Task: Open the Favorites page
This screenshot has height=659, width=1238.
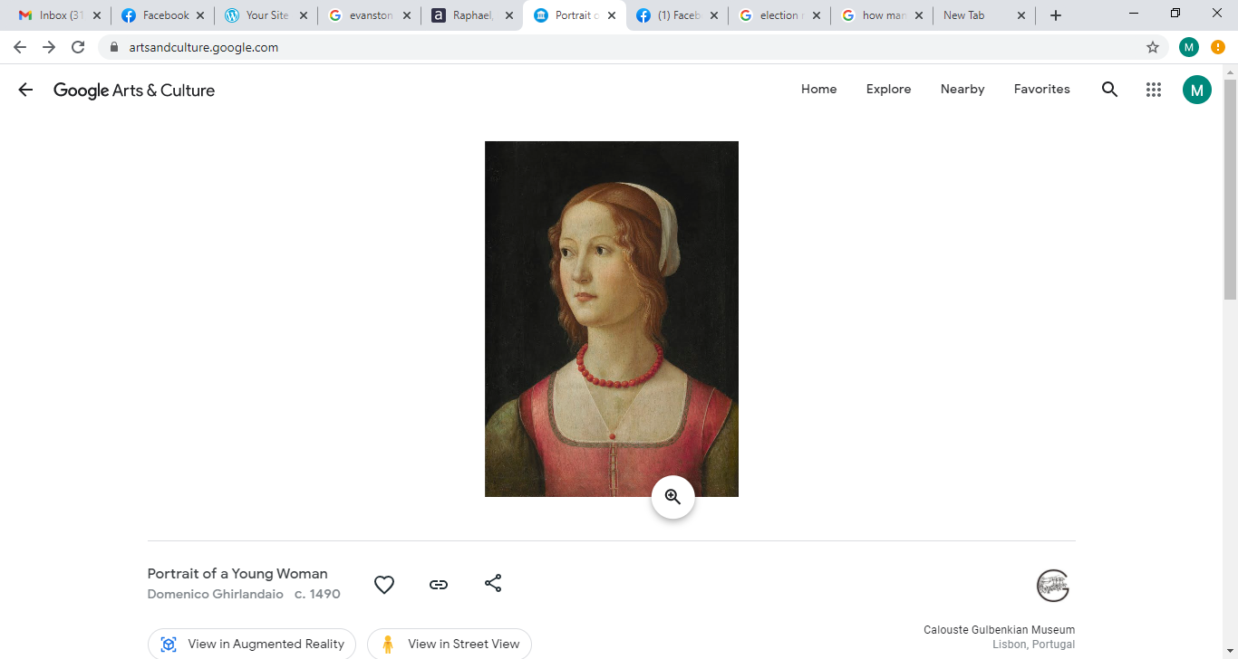Action: tap(1041, 90)
